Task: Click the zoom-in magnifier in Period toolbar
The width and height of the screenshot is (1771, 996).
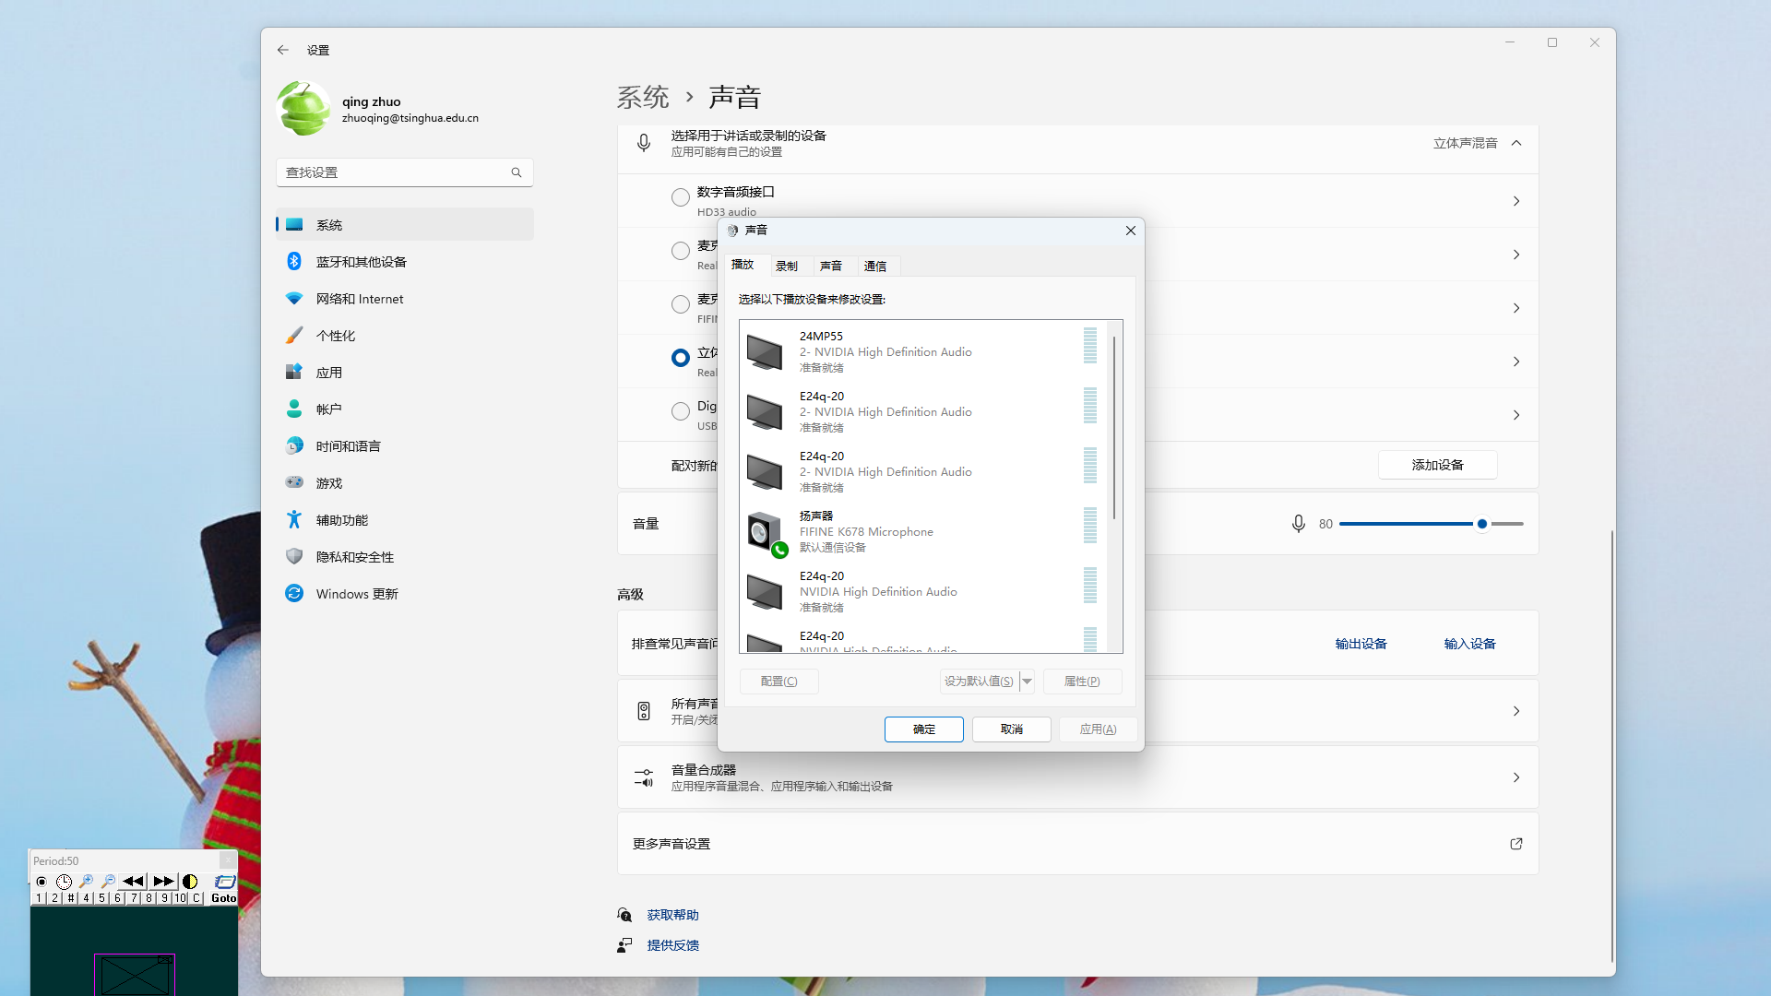Action: (86, 882)
